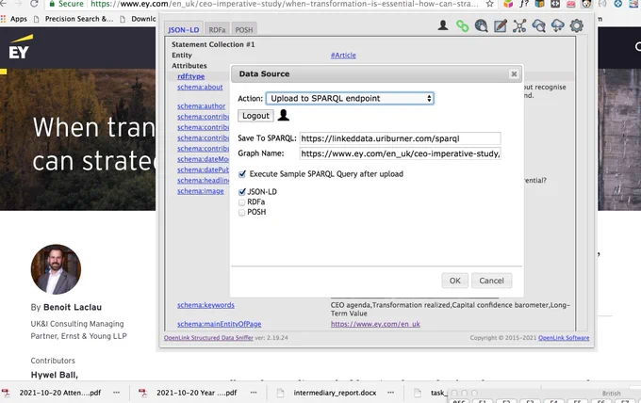Click the cloud download icon
The image size is (641, 403).
[x=558, y=25]
